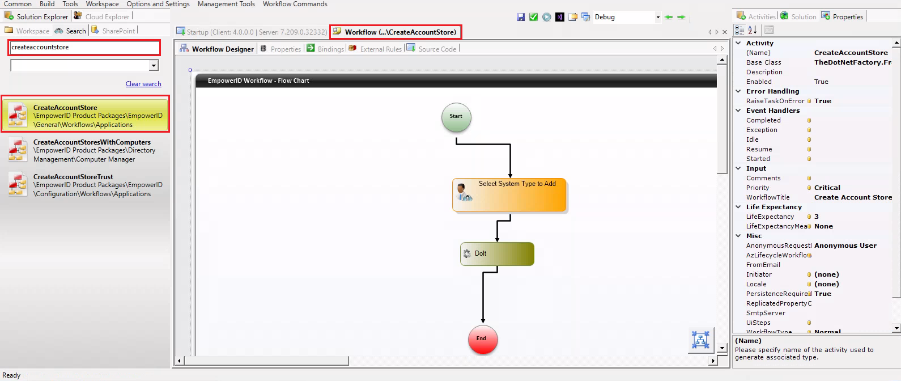The image size is (901, 381).
Task: Switch to Solution Explorer tab
Action: click(x=36, y=16)
